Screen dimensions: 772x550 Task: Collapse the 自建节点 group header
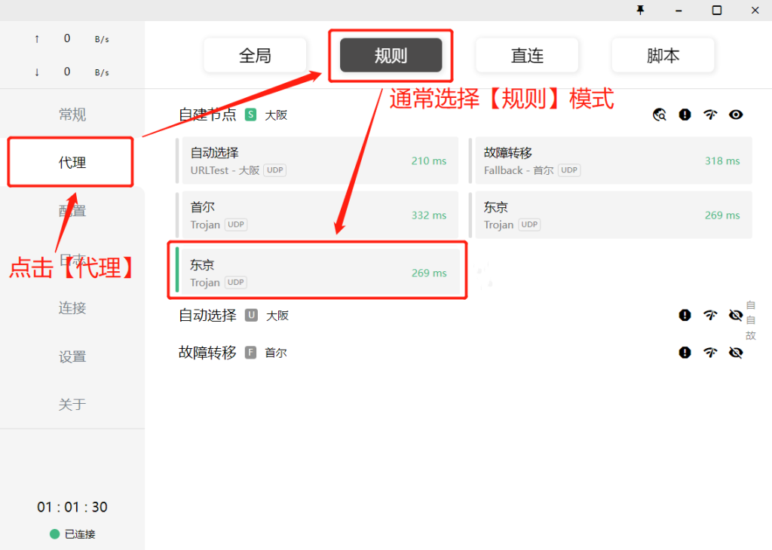tap(208, 115)
